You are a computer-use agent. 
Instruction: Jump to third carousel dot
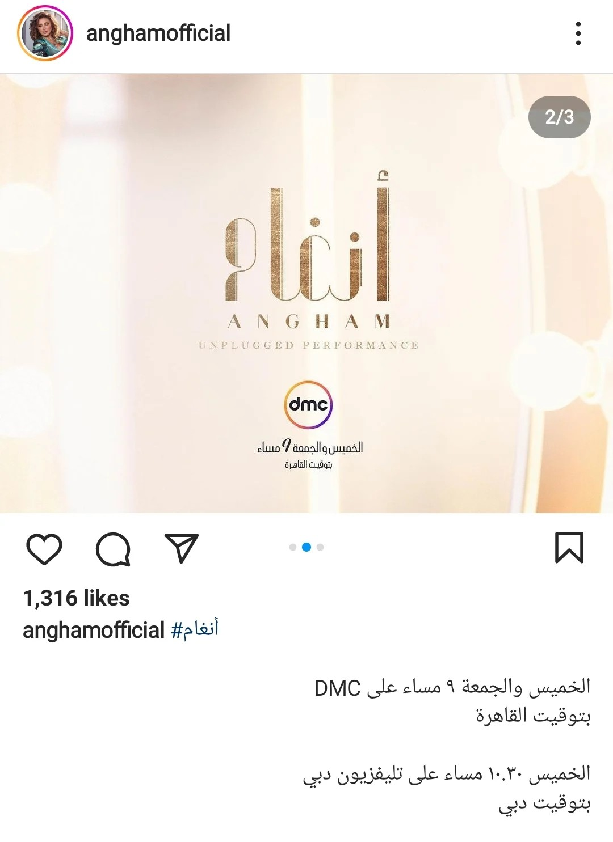pos(320,547)
